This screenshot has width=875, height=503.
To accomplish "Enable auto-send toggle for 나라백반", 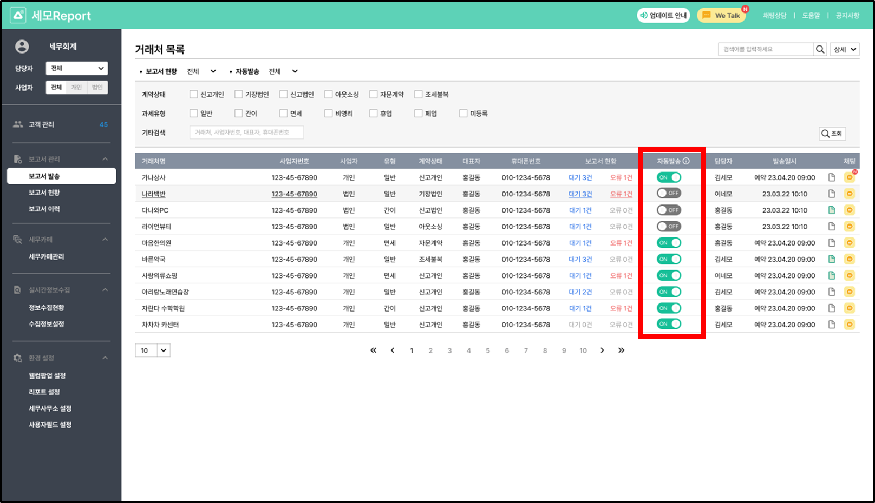I will [669, 193].
